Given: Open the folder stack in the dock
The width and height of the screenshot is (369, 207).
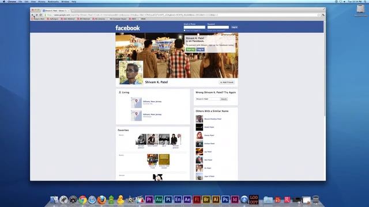Looking at the screenshot, I should coord(268,200).
